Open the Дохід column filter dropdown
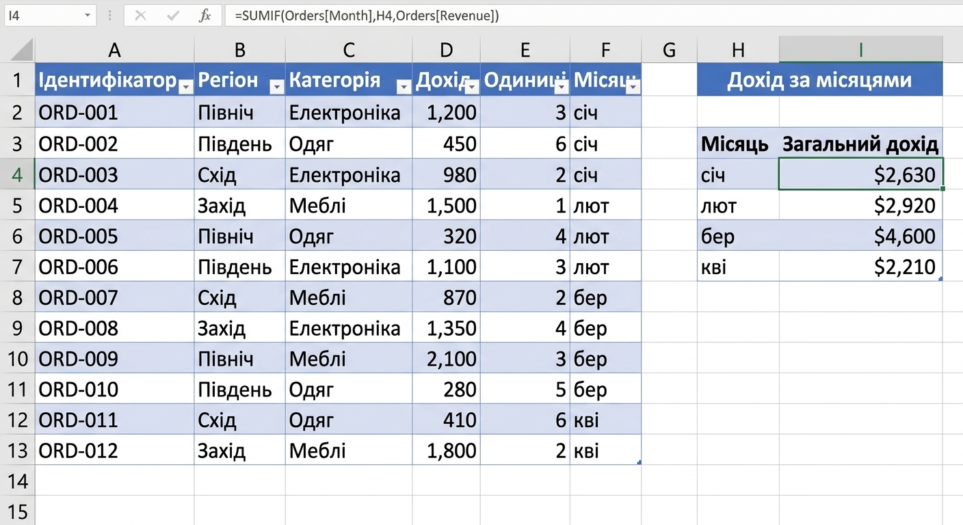 [472, 86]
